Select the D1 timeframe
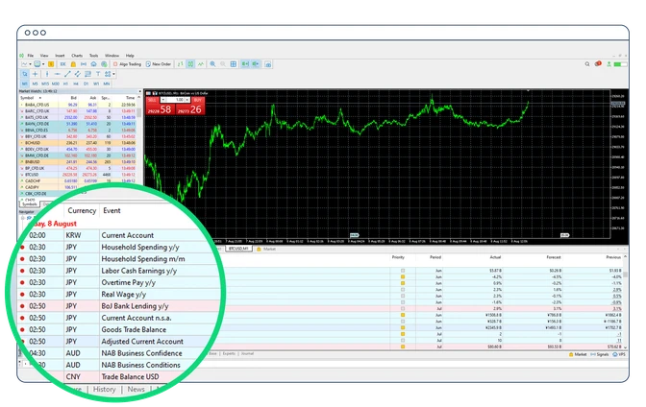Screen dimensions: 646x407 point(87,84)
